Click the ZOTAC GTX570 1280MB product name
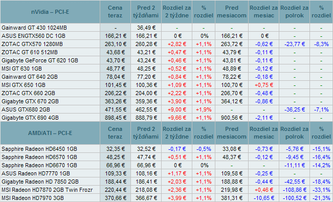The height and width of the screenshot is (202, 333). tap(32, 44)
